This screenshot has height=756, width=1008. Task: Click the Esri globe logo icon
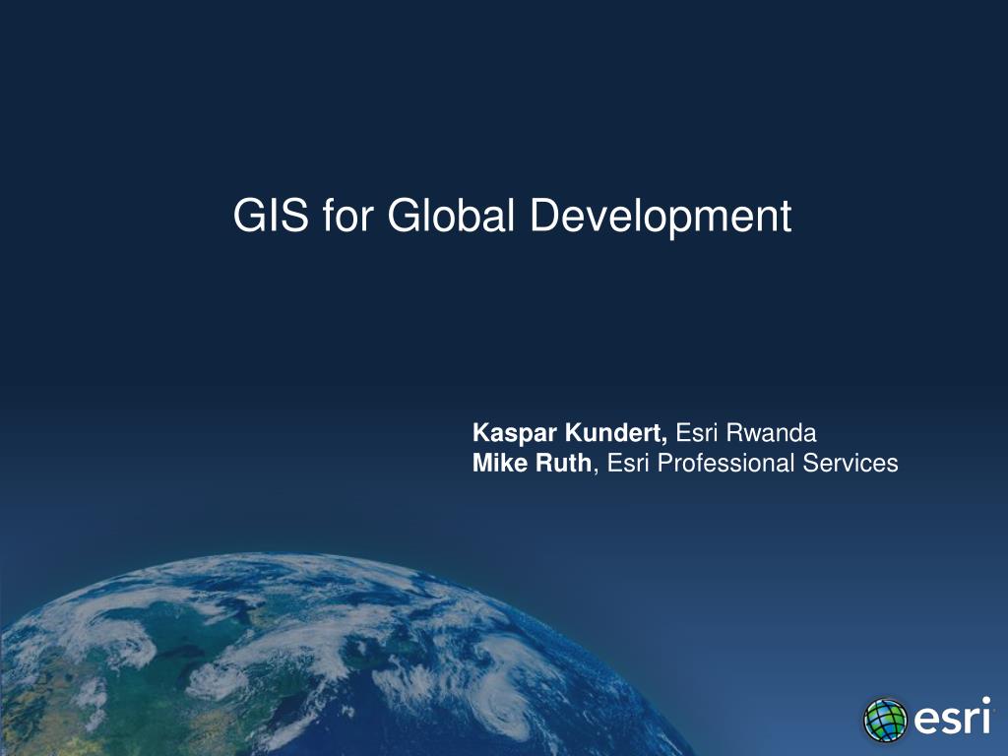(885, 720)
